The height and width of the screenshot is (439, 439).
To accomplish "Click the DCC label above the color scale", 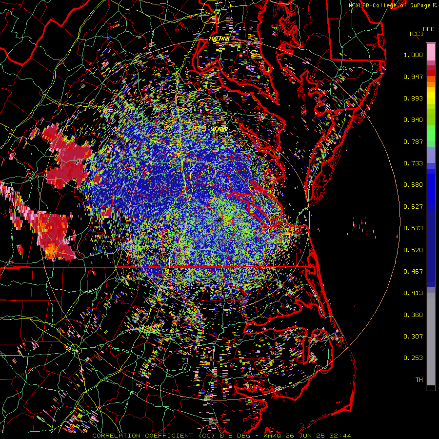I will (x=428, y=29).
